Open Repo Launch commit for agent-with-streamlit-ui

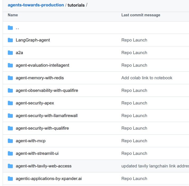tap(134, 153)
